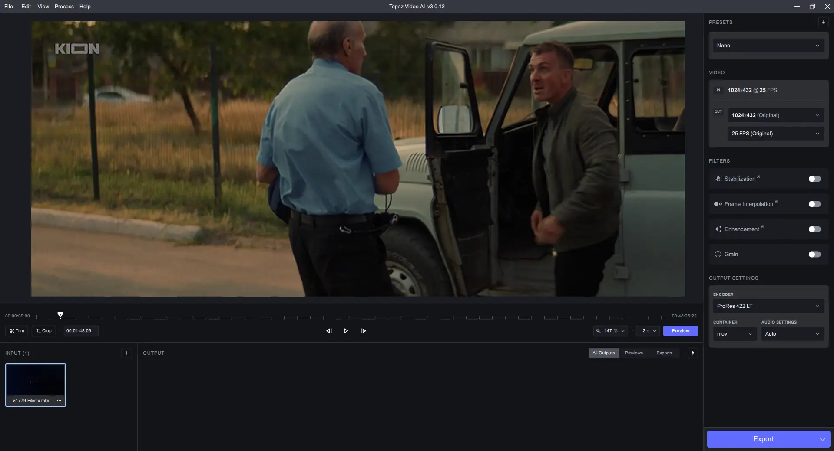Viewport: 834px width, 451px height.
Task: Click input resolution text 1024x432 @ 25 FPS
Action: 752,90
